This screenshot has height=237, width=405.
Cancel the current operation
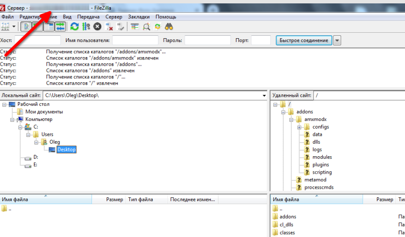97,27
